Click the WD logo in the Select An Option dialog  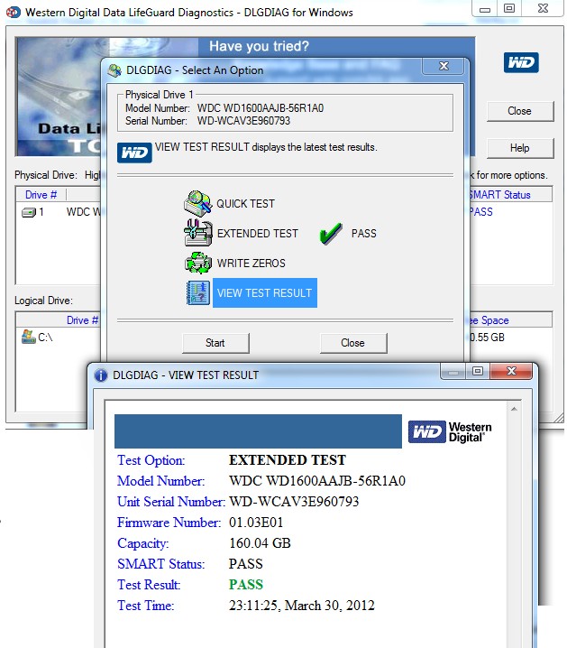pyautogui.click(x=134, y=153)
